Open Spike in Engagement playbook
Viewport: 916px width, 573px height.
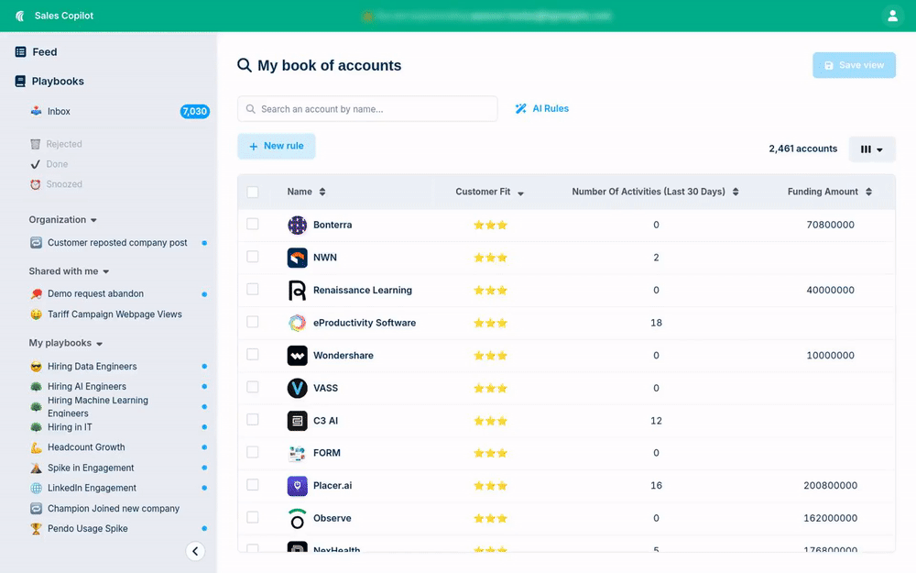[91, 468]
